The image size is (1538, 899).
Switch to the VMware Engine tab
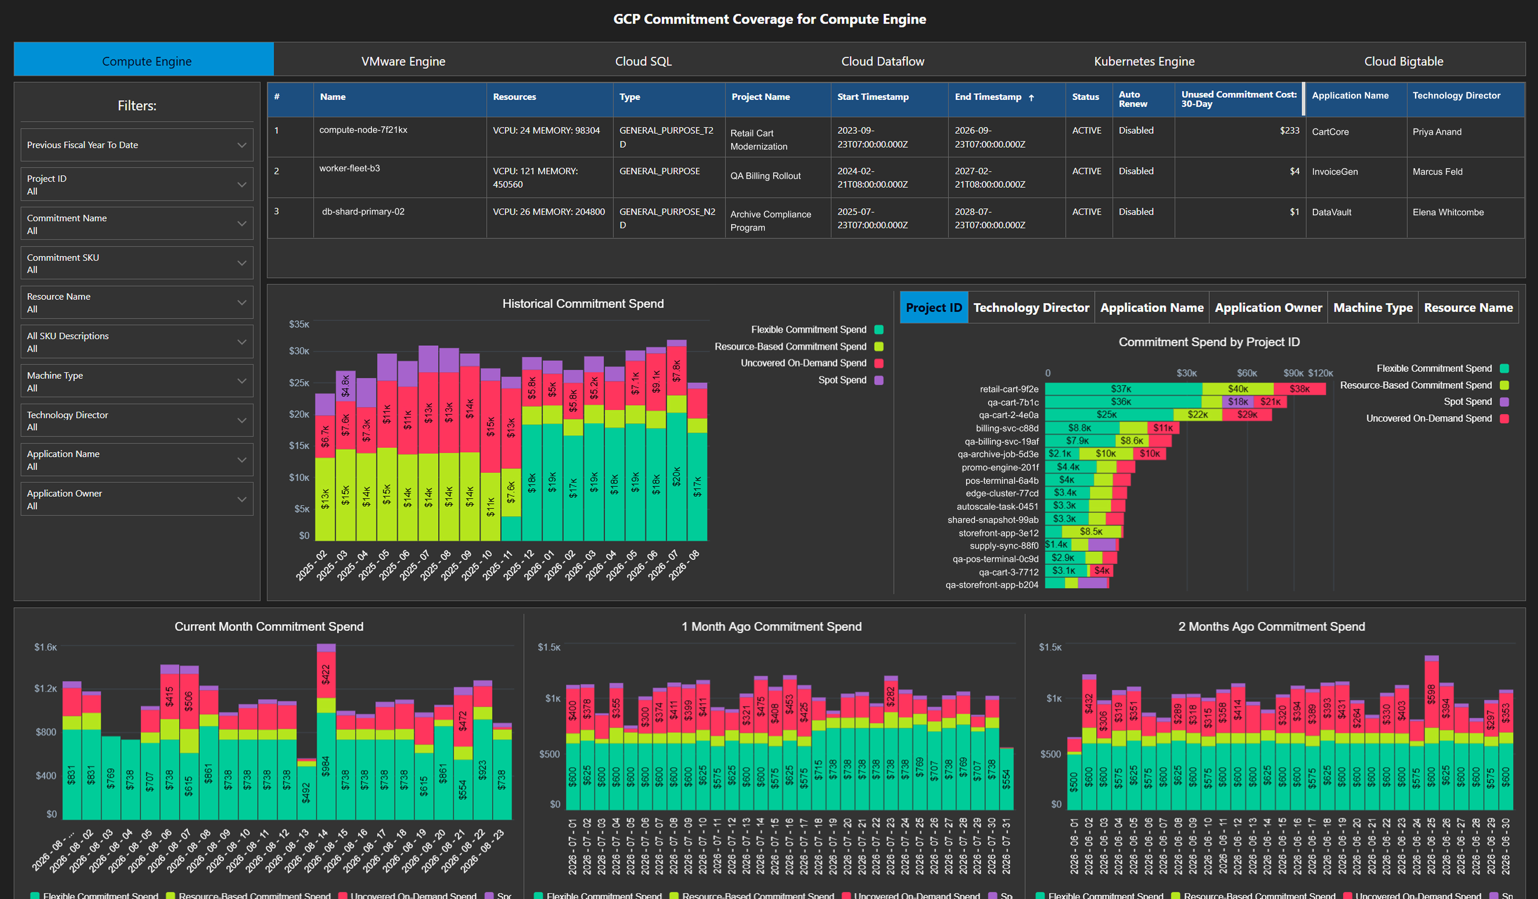click(403, 61)
